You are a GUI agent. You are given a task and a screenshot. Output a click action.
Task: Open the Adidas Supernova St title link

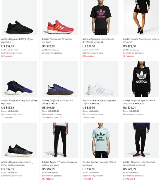coord(57,41)
